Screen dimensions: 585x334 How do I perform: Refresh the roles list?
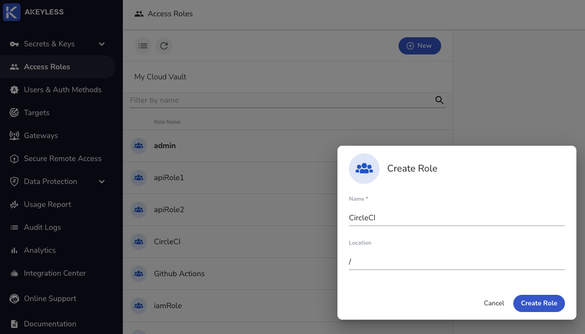pyautogui.click(x=164, y=46)
